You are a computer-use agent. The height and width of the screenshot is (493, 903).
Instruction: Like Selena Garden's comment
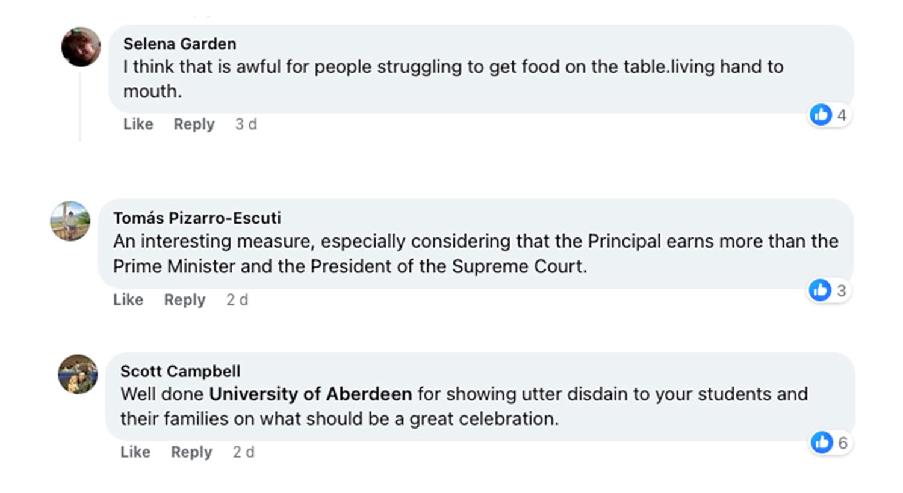pyautogui.click(x=138, y=124)
